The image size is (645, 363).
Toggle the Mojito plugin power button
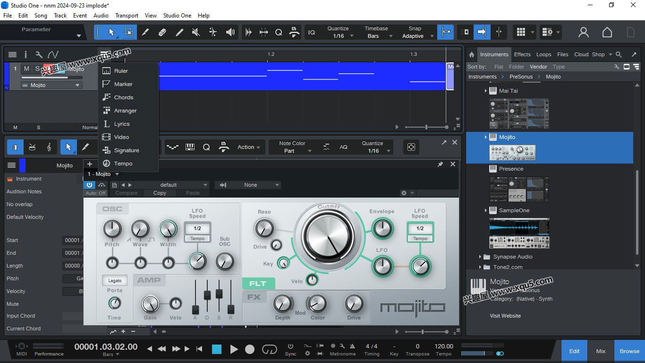point(89,185)
